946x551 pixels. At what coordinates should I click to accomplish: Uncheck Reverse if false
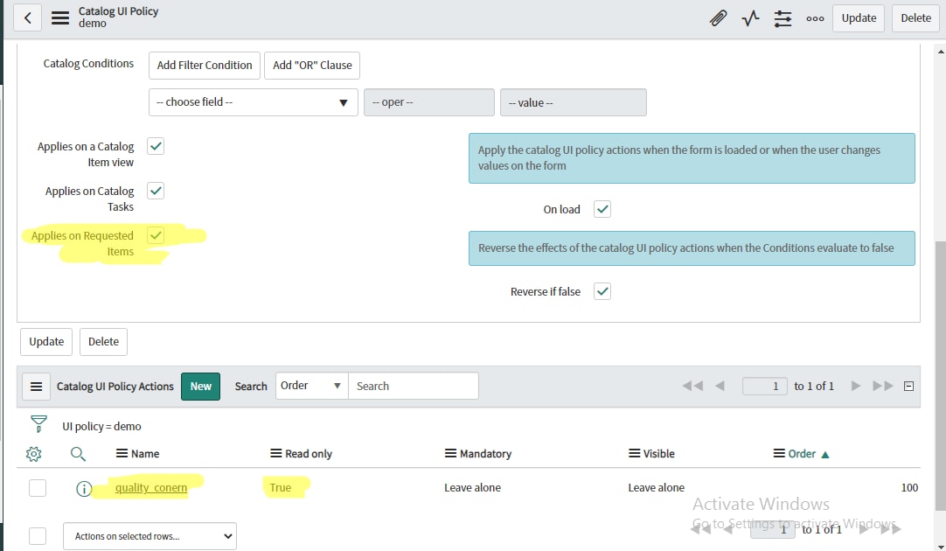(x=602, y=291)
